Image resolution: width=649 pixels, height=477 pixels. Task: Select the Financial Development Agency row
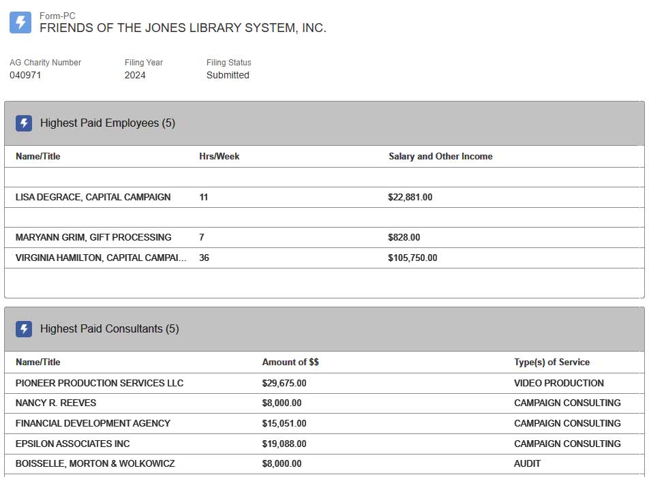[x=93, y=424]
